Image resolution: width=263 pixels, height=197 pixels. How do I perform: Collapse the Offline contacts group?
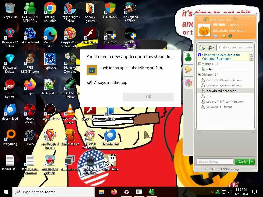pyautogui.click(x=200, y=75)
